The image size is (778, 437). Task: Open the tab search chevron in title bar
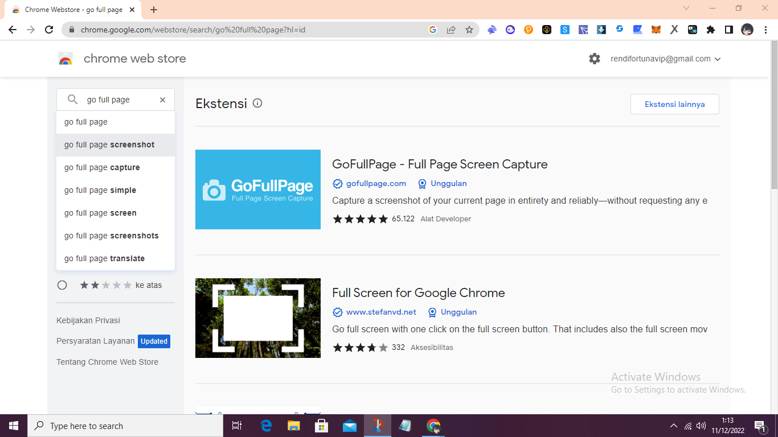(686, 9)
